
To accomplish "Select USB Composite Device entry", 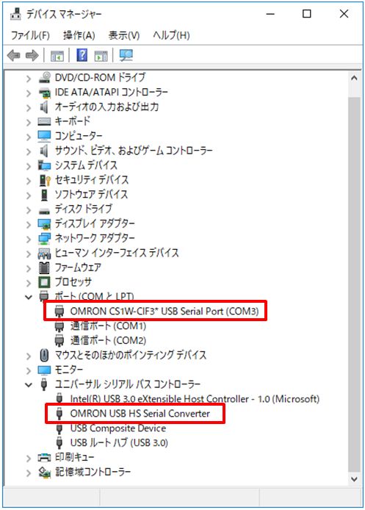I will tap(118, 428).
